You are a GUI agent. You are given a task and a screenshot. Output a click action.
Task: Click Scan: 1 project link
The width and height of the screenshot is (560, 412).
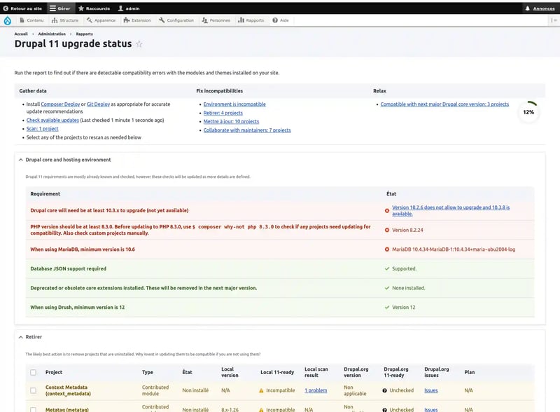click(42, 129)
